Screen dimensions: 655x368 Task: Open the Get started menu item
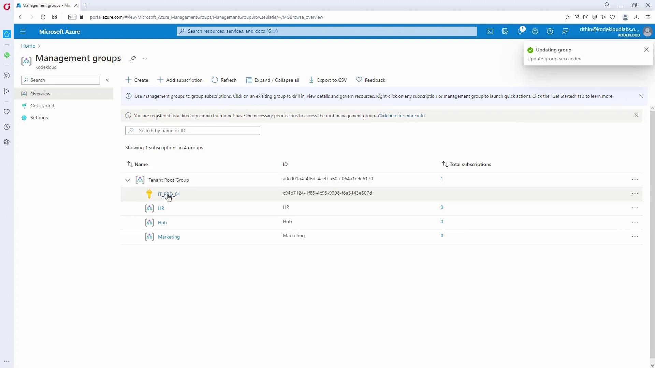(x=42, y=106)
